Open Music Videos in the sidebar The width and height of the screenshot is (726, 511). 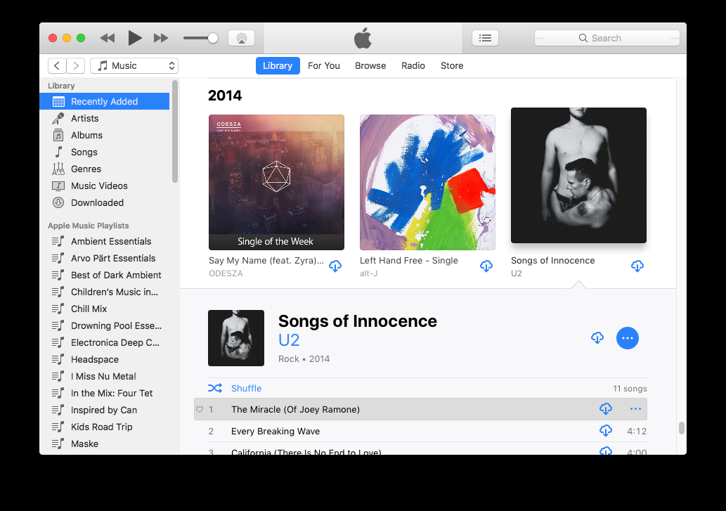click(105, 186)
